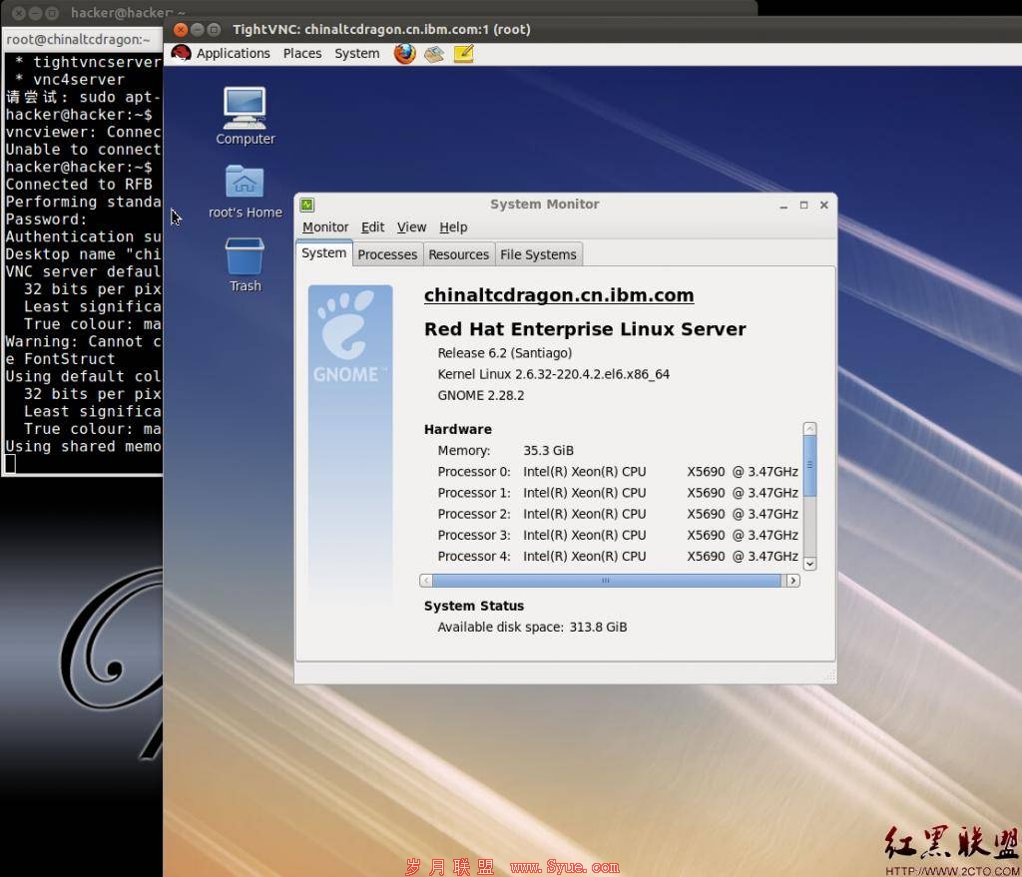This screenshot has width=1022, height=877.
Task: Open the Help menu in System Monitor
Action: (x=453, y=227)
